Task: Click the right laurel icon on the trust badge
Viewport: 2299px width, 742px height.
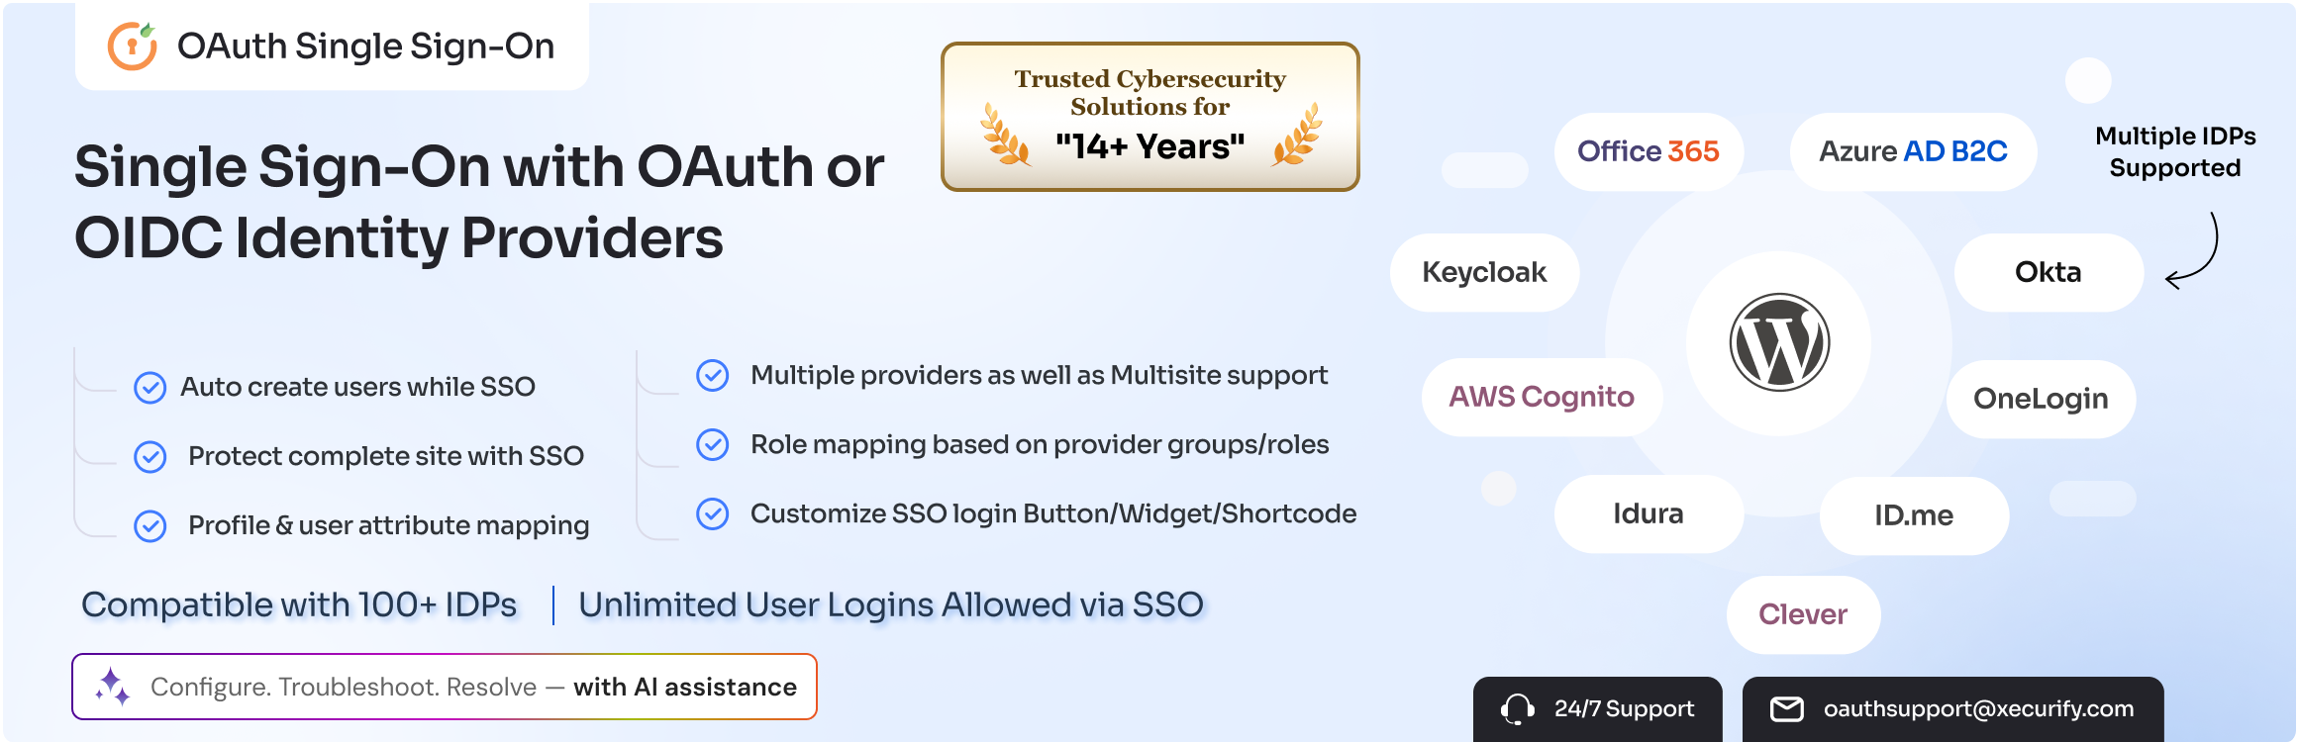Action: pos(1297,133)
